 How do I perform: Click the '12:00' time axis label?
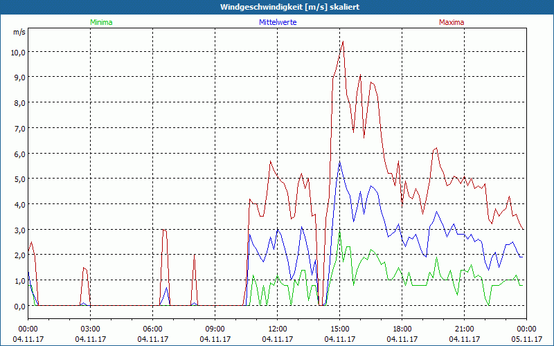278,329
